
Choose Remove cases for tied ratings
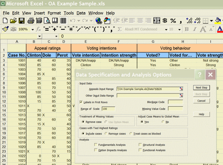point(106,134)
